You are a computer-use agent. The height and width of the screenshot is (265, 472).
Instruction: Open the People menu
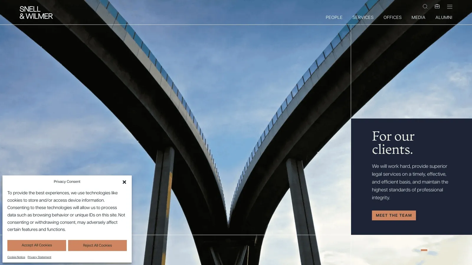click(334, 17)
